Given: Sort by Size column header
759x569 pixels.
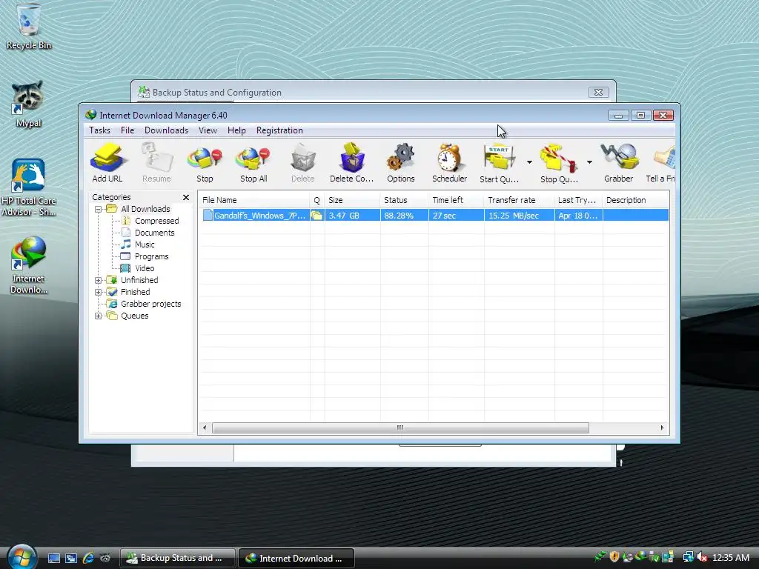Looking at the screenshot, I should pos(352,200).
